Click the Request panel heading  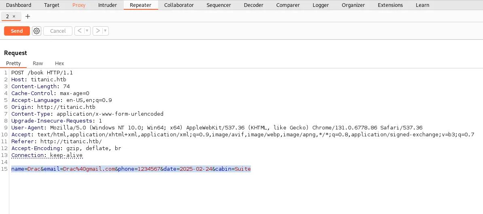[15, 53]
